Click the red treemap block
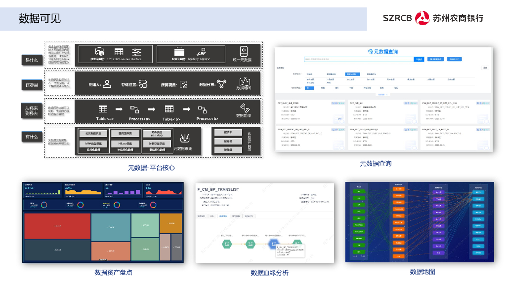Viewport: 506px width, 283px height. coord(57,226)
